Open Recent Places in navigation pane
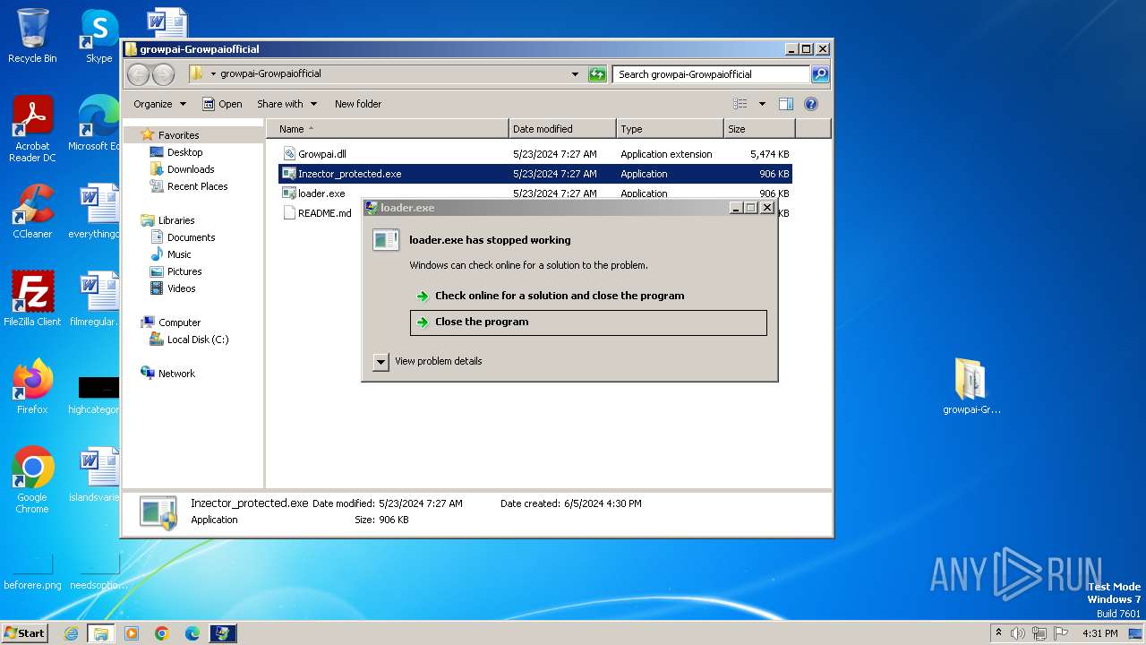 [197, 186]
